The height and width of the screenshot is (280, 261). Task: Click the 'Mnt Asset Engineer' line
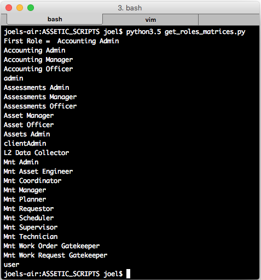point(38,172)
